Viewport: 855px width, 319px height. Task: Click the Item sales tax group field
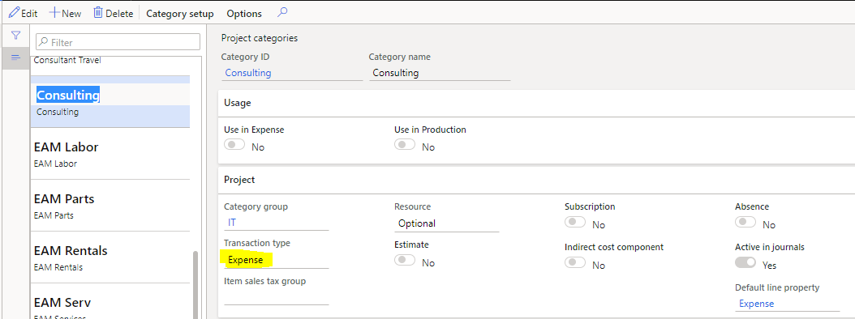[277, 297]
